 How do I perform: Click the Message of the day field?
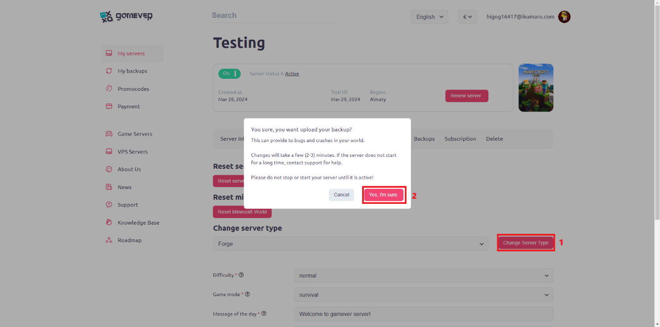(x=423, y=314)
